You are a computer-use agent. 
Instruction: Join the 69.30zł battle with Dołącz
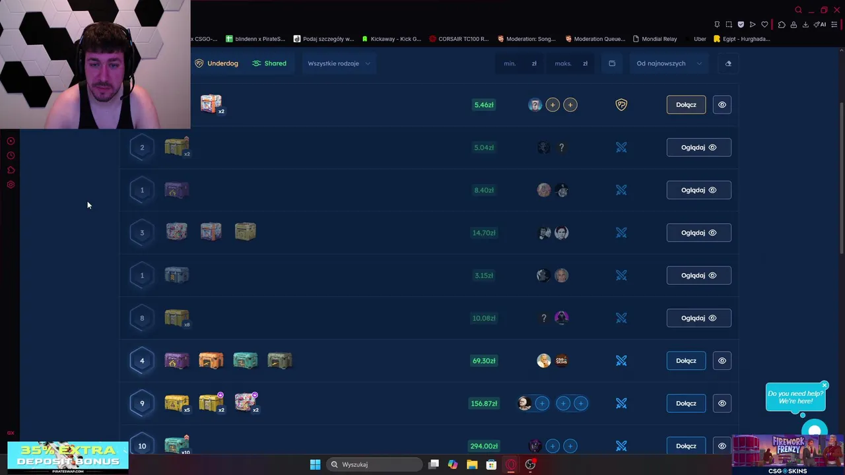(x=686, y=360)
